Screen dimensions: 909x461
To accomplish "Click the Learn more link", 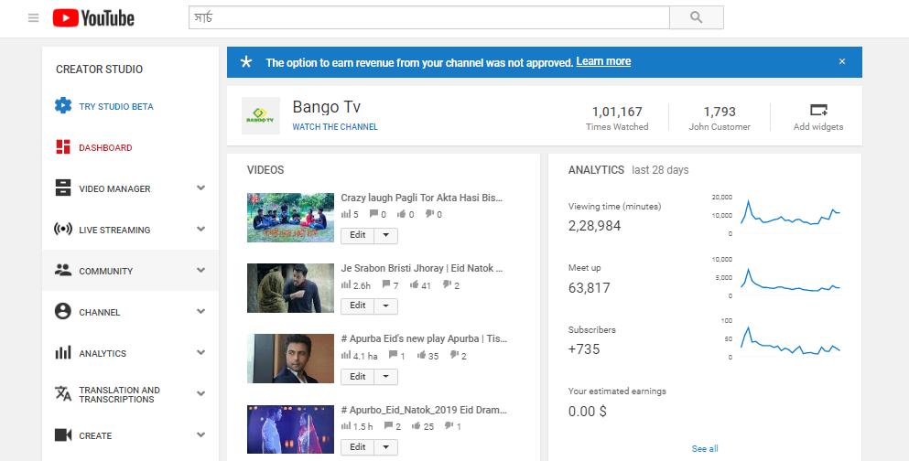I will (x=603, y=61).
